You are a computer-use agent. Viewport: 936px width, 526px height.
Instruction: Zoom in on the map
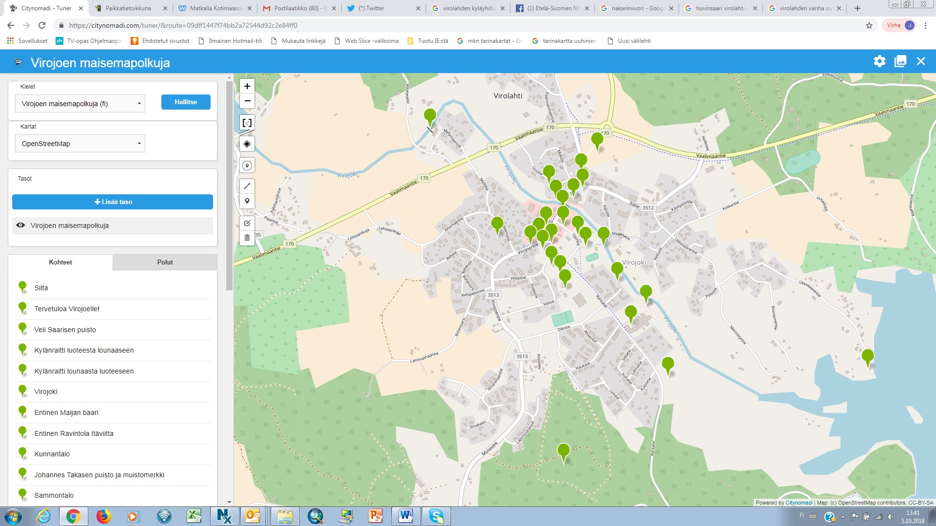click(247, 86)
